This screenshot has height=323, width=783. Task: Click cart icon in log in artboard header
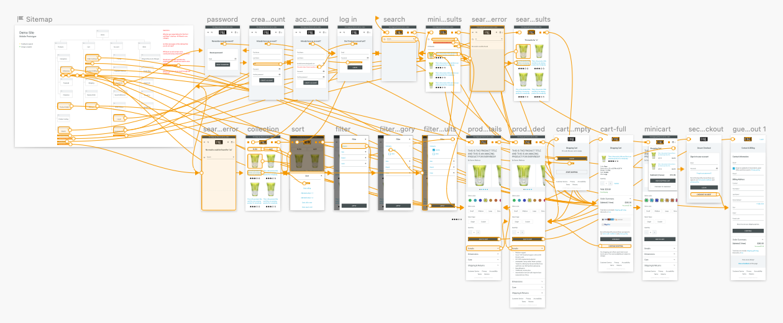(x=368, y=32)
